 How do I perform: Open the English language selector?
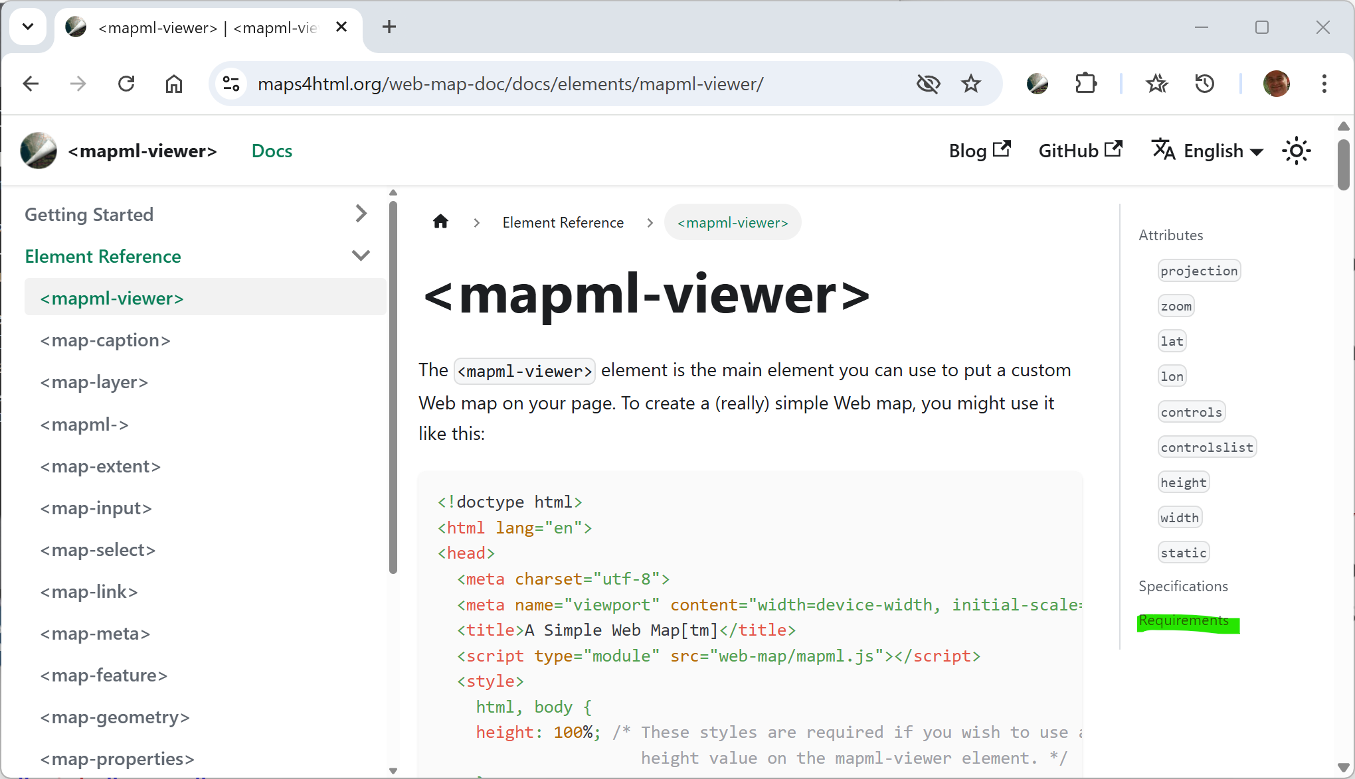coord(1206,151)
